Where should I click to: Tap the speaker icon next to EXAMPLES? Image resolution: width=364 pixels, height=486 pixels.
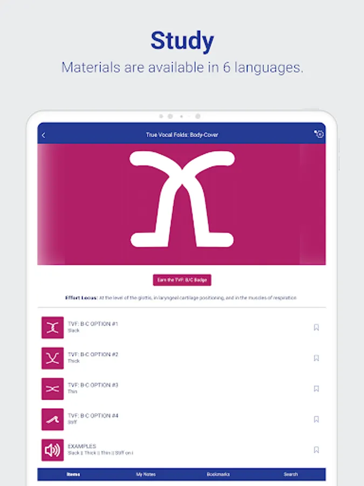click(x=52, y=449)
